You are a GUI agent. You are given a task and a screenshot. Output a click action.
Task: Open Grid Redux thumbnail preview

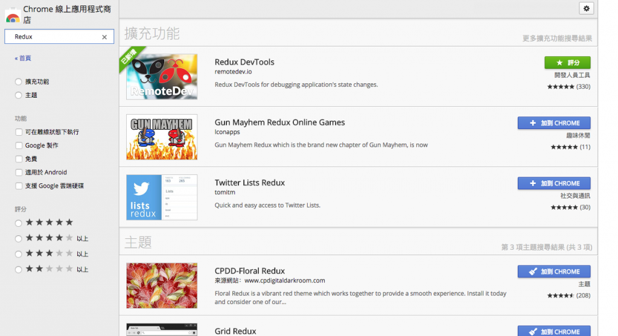click(162, 330)
